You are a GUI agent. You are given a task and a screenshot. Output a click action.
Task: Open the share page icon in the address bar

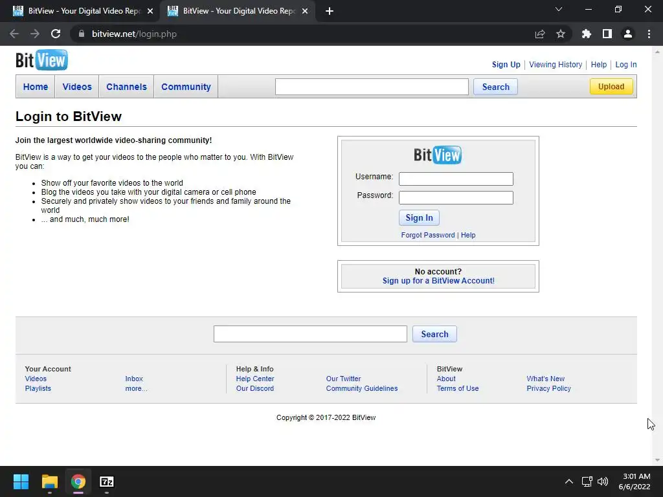click(x=540, y=34)
